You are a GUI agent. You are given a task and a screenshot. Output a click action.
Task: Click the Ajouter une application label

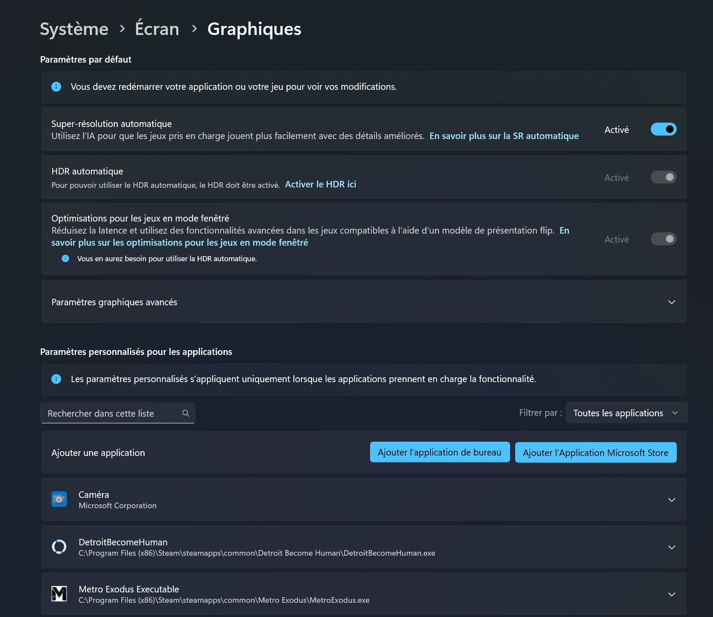98,453
